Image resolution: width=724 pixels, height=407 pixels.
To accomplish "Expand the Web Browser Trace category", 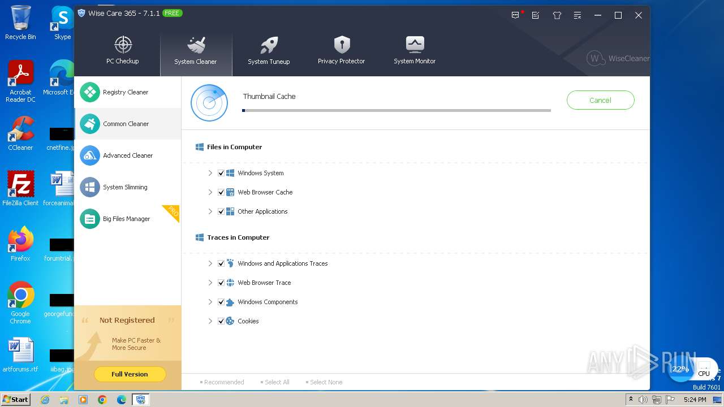I will tap(210, 283).
